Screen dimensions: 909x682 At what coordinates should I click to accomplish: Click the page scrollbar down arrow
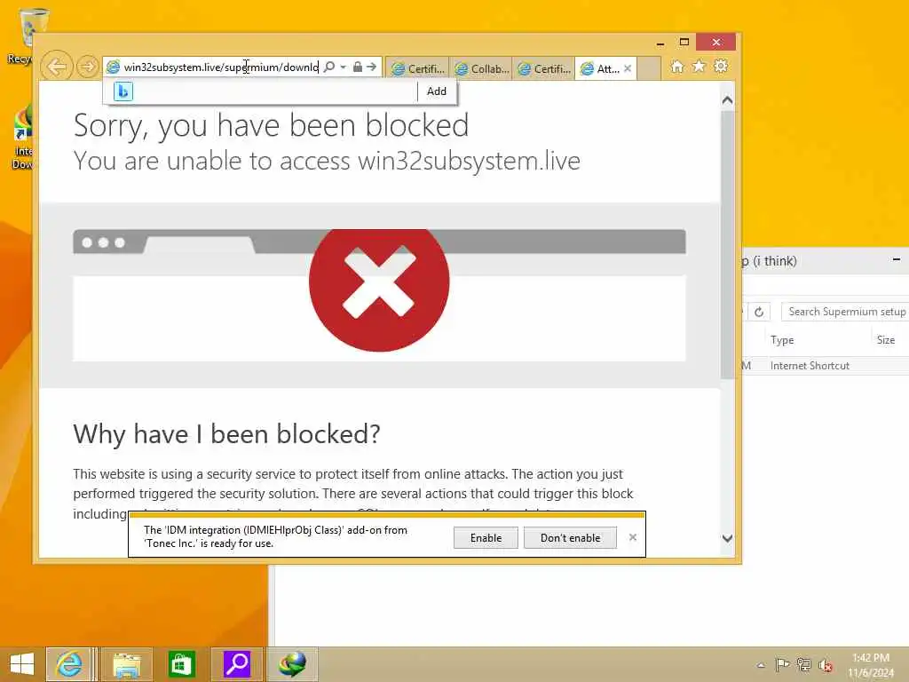pyautogui.click(x=728, y=538)
